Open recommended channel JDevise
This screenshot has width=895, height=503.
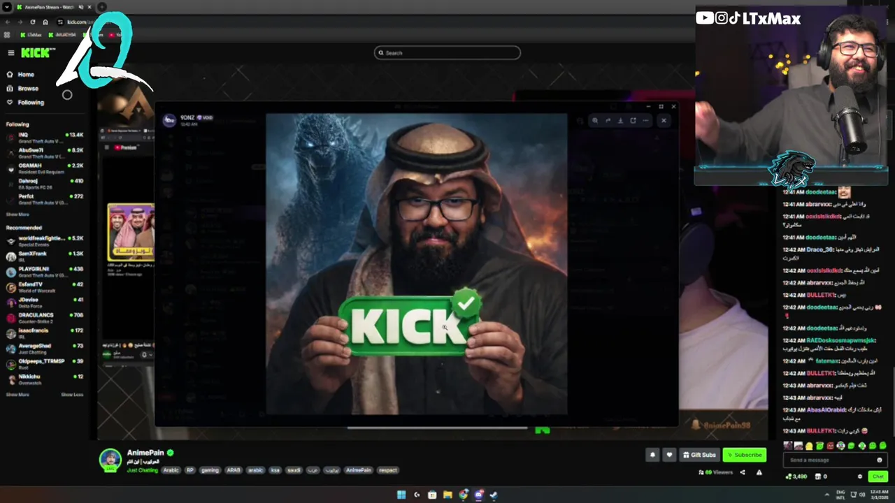tap(45, 302)
